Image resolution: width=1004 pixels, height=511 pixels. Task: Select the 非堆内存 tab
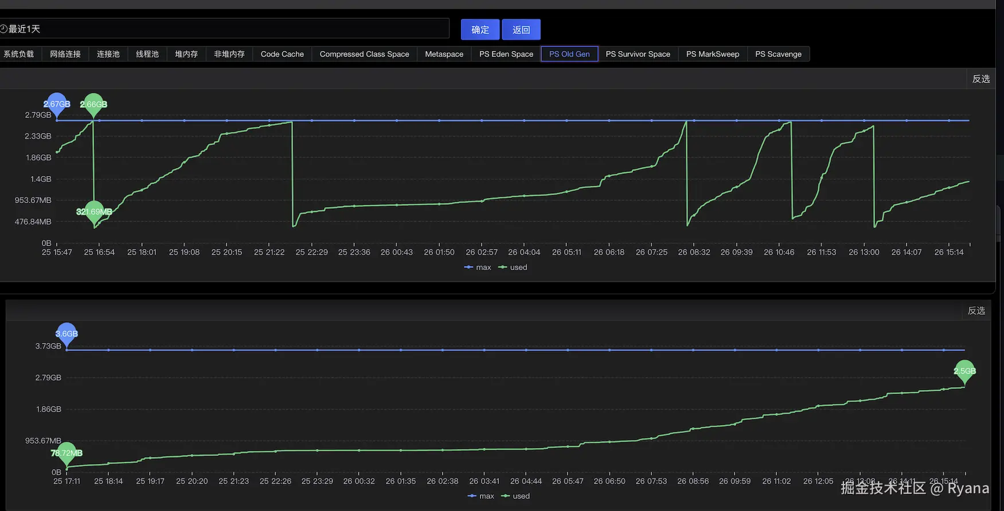click(x=229, y=54)
